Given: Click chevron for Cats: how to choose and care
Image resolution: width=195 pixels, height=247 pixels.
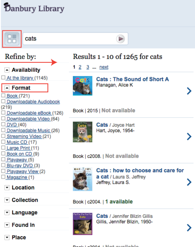Looking at the screenshot, I should tap(189, 182).
